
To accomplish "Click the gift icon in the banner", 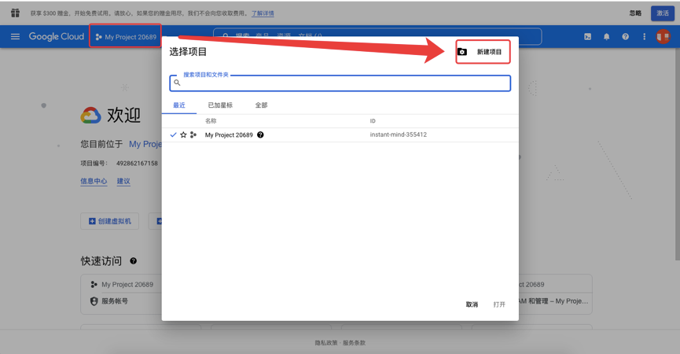I will 15,13.
